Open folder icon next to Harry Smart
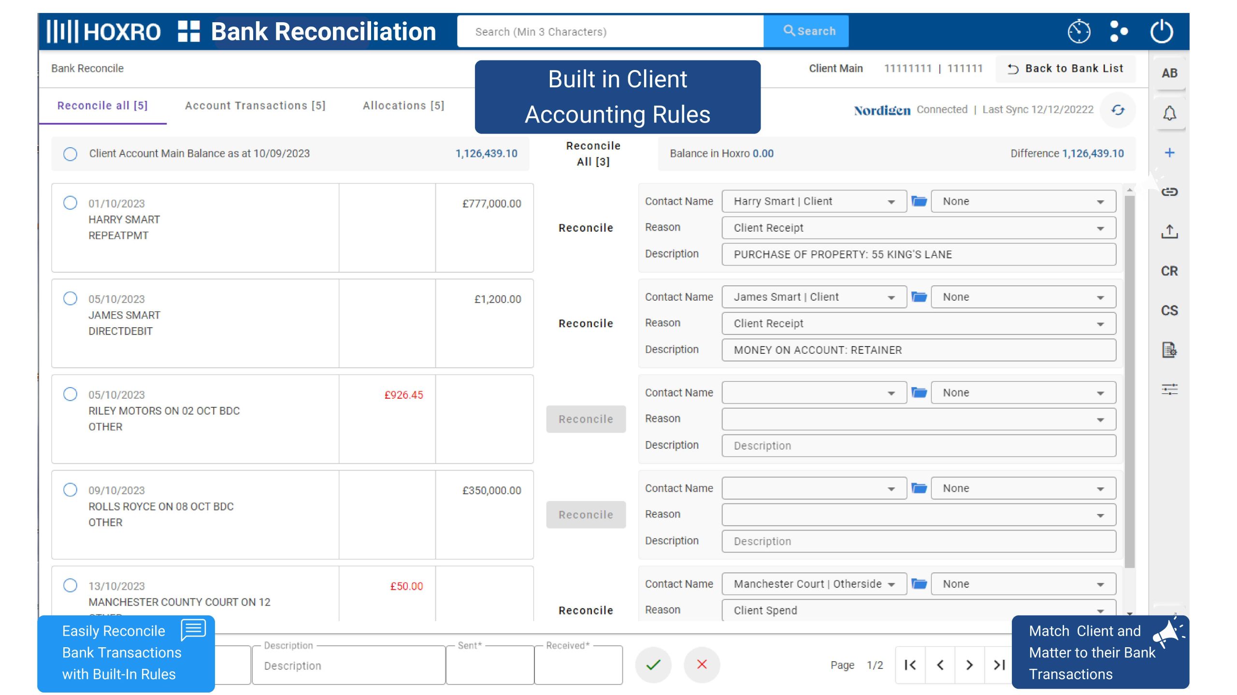The height and width of the screenshot is (695, 1237). (919, 201)
